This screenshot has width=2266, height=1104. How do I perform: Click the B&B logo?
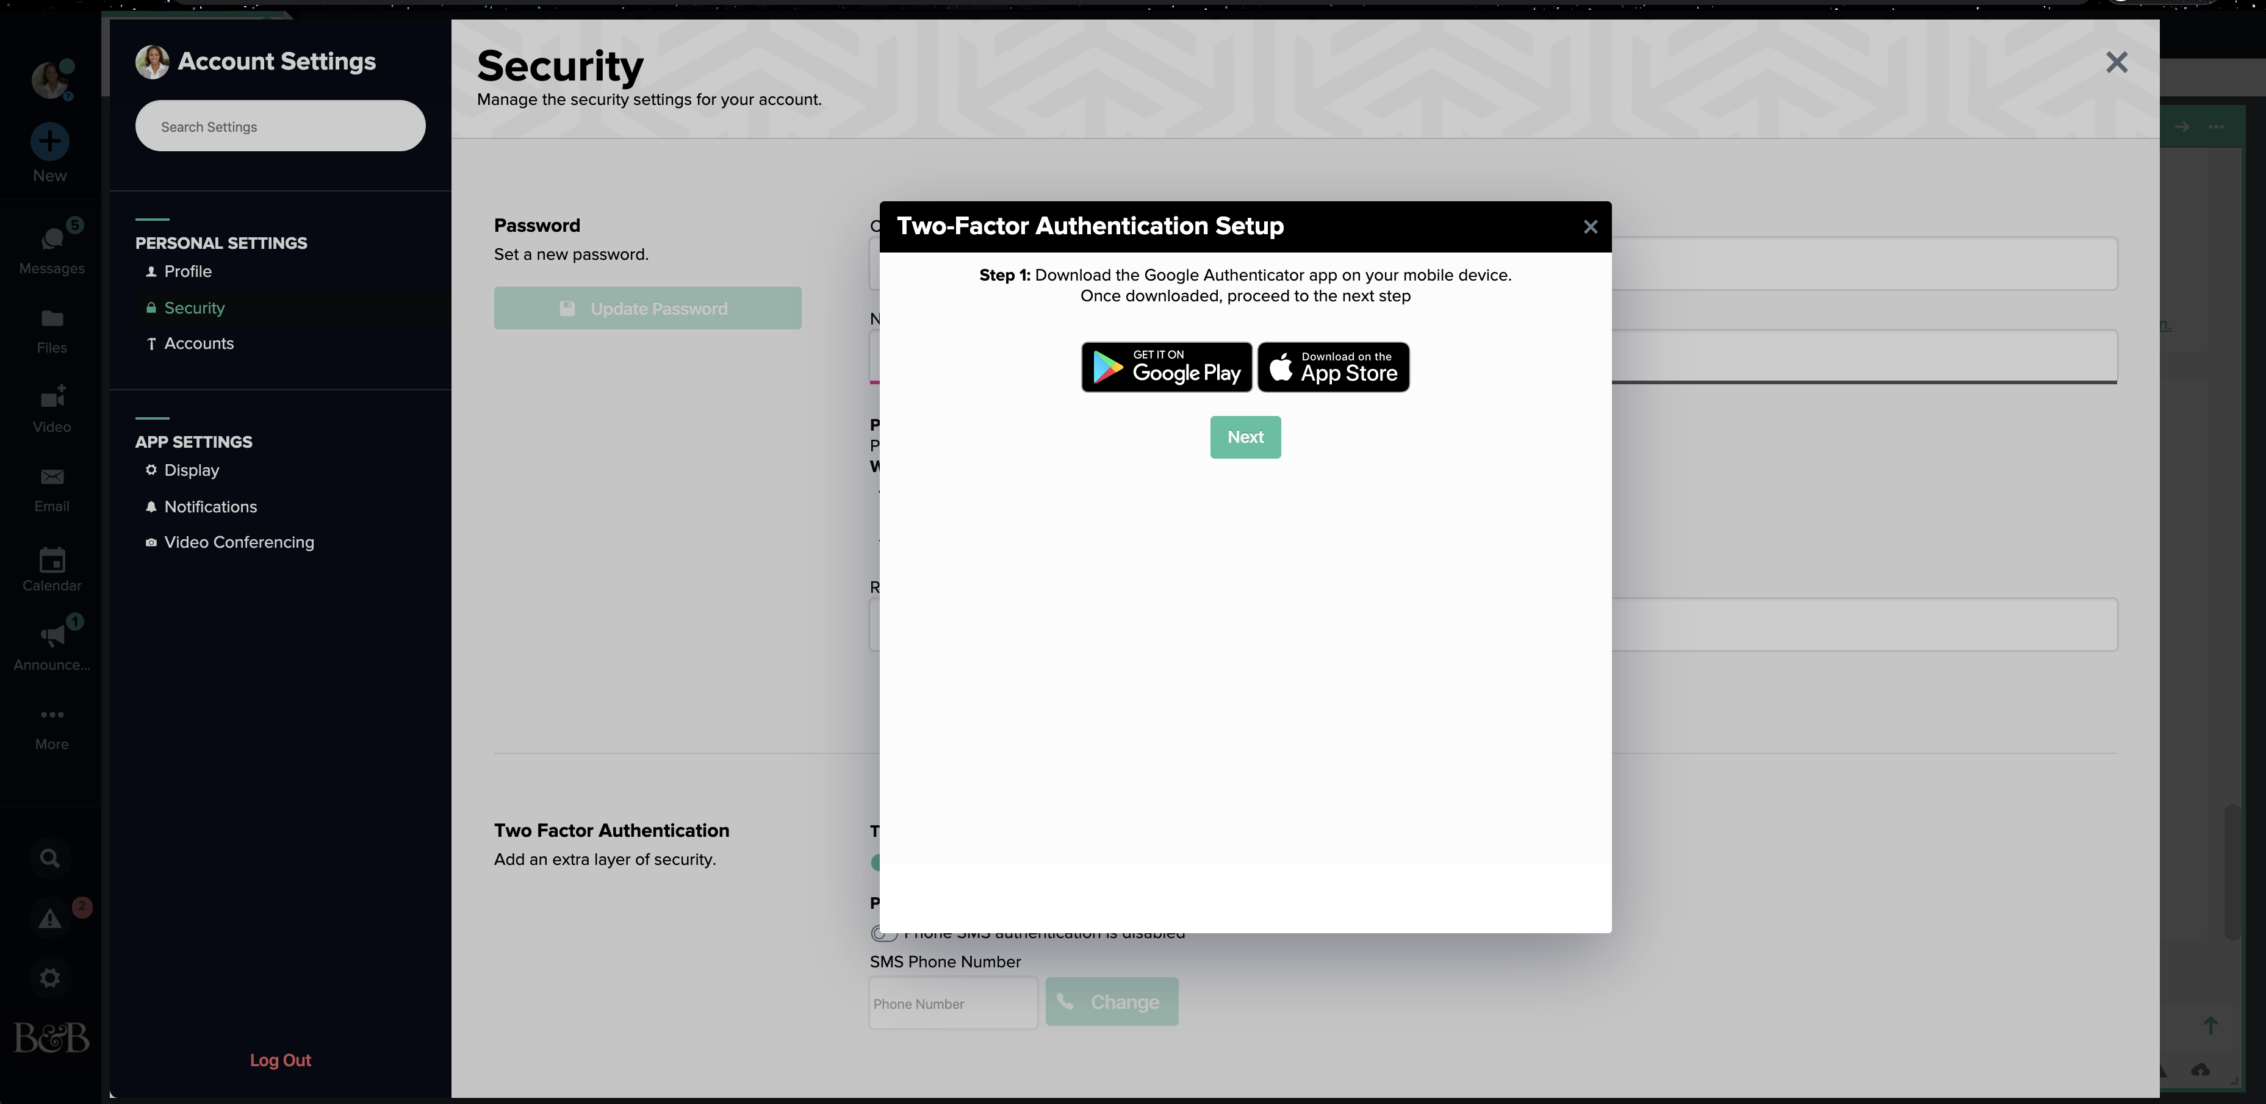[x=51, y=1038]
